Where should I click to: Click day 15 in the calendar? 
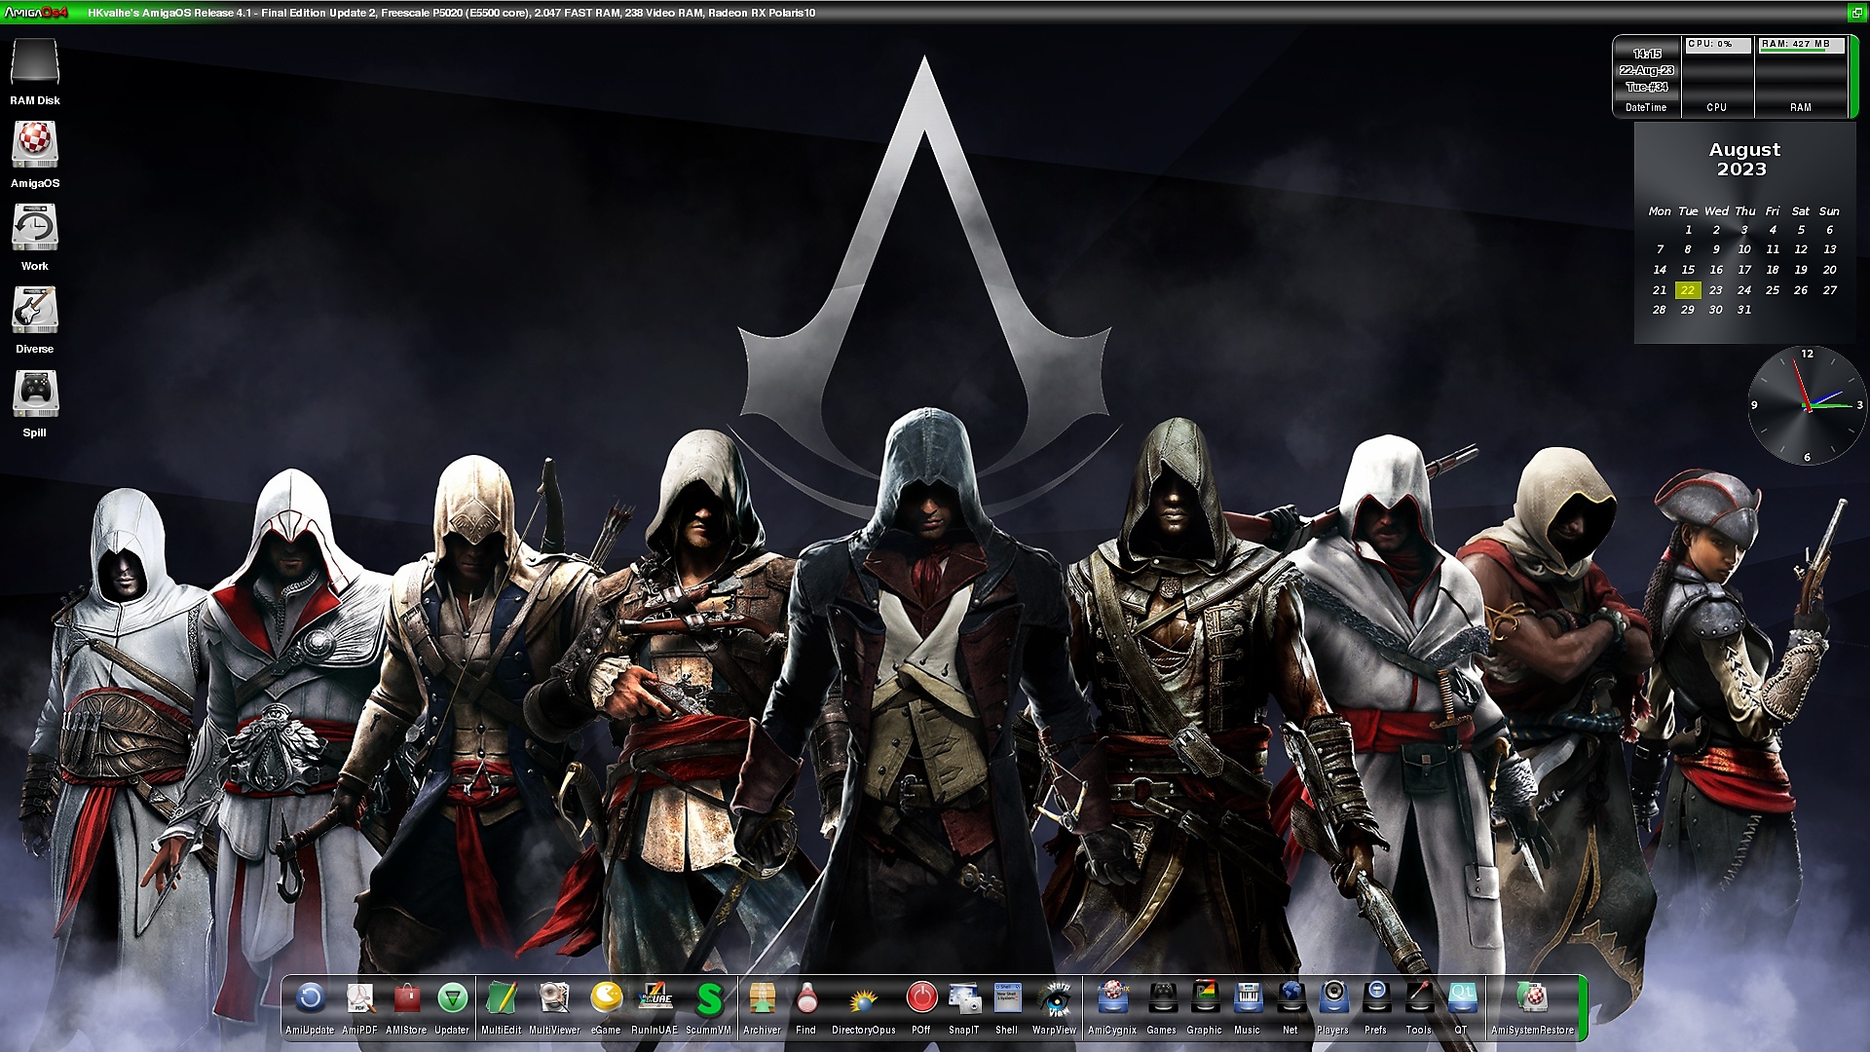tap(1688, 270)
